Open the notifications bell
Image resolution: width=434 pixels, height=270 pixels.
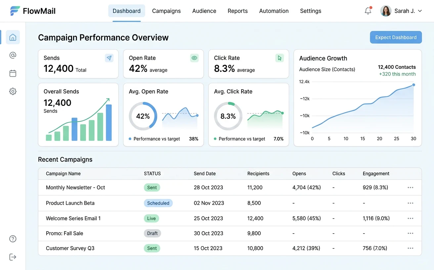[x=368, y=11]
